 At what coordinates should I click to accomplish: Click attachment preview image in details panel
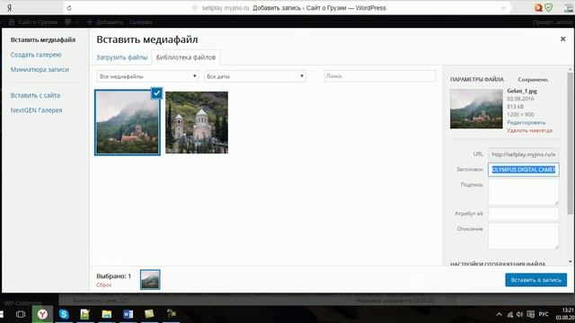tap(476, 109)
